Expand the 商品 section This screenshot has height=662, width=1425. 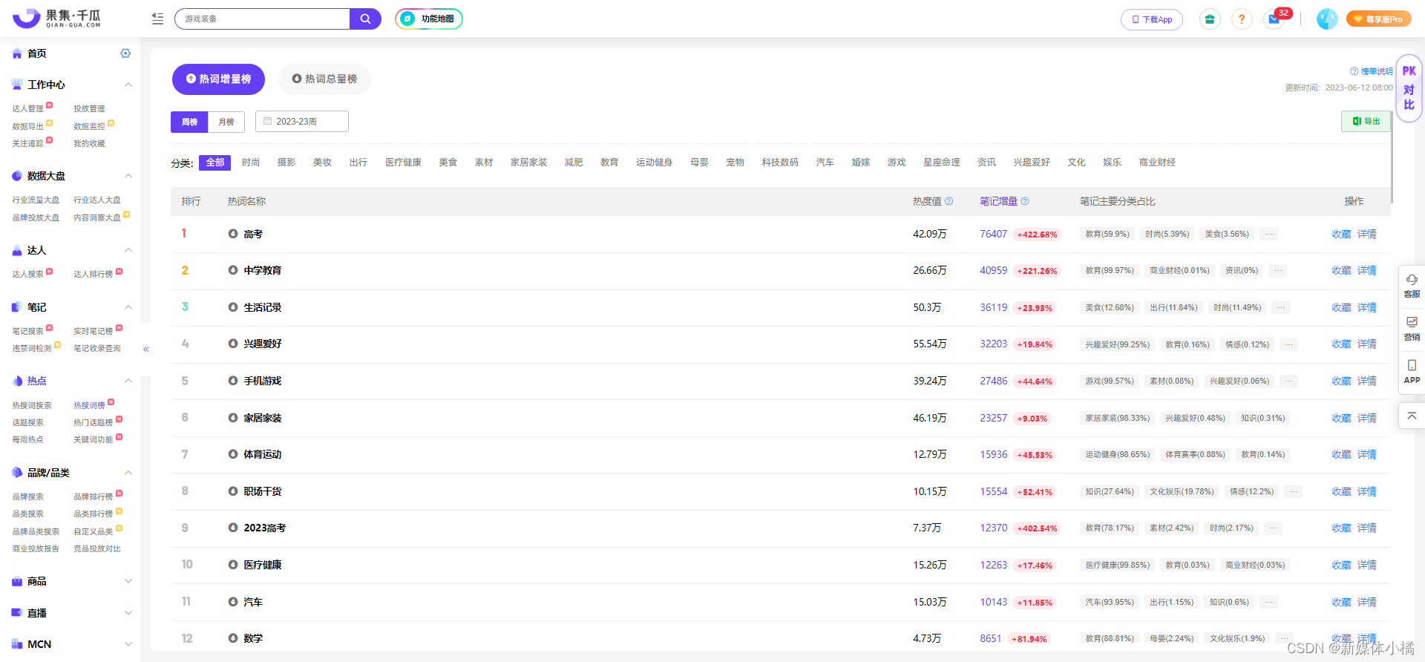pos(128,581)
